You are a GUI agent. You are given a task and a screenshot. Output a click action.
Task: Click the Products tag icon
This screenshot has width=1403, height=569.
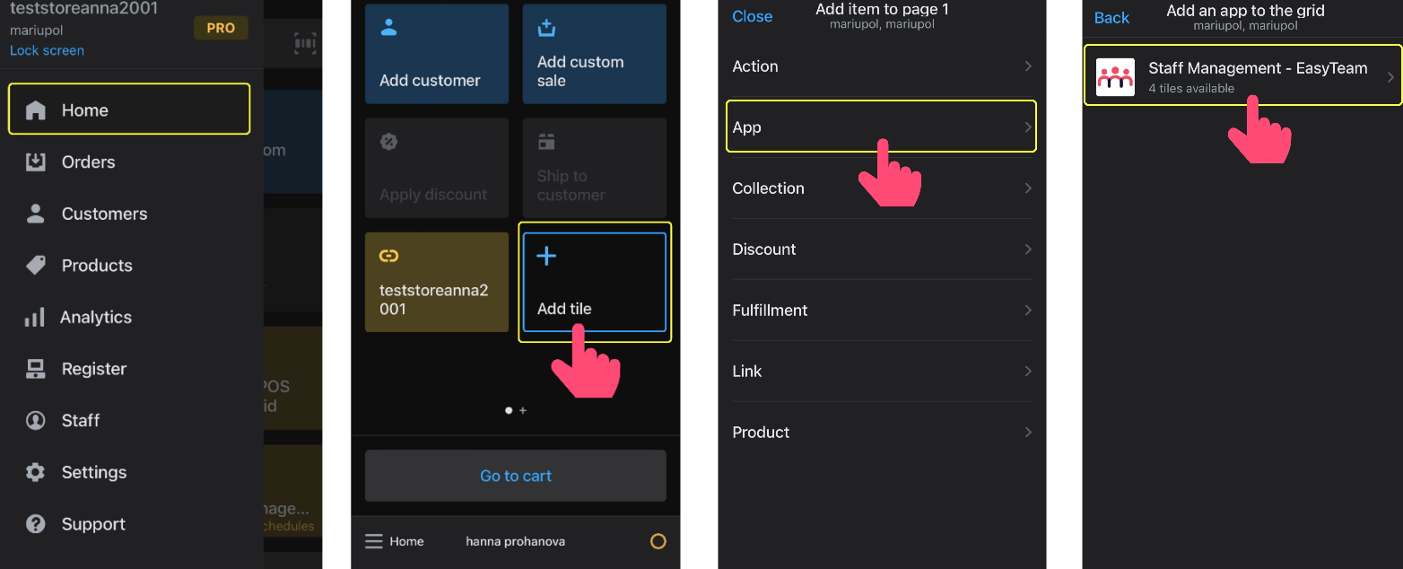point(35,265)
